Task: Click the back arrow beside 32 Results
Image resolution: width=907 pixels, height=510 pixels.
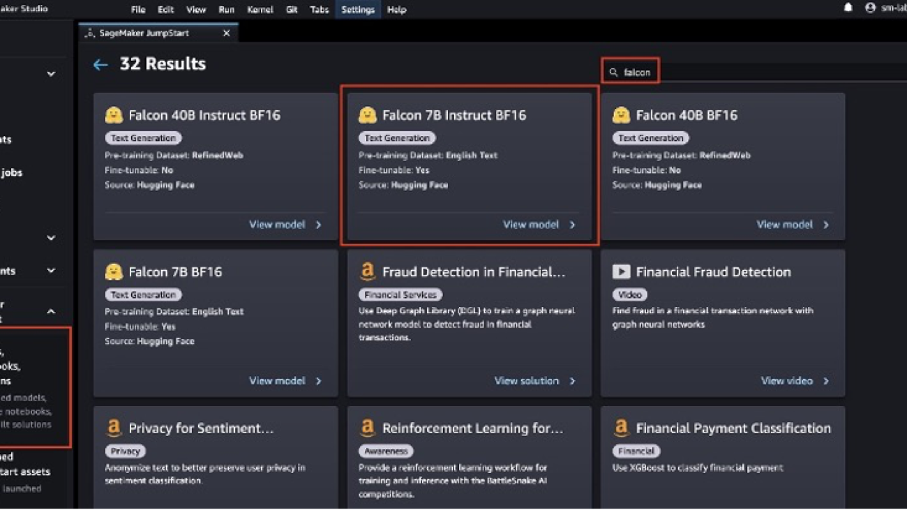Action: 100,65
